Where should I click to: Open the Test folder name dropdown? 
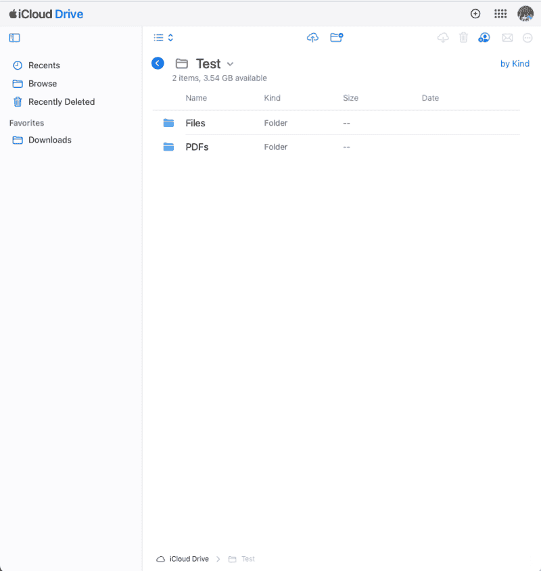[229, 63]
